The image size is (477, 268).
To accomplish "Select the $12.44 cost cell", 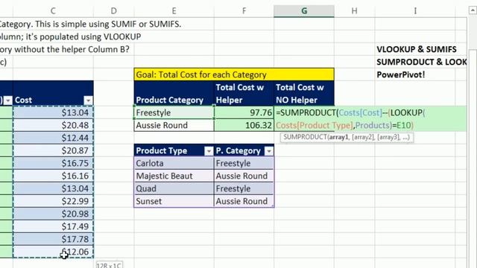I will [x=53, y=138].
